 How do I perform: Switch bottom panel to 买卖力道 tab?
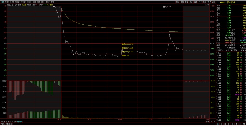[x=13, y=122]
